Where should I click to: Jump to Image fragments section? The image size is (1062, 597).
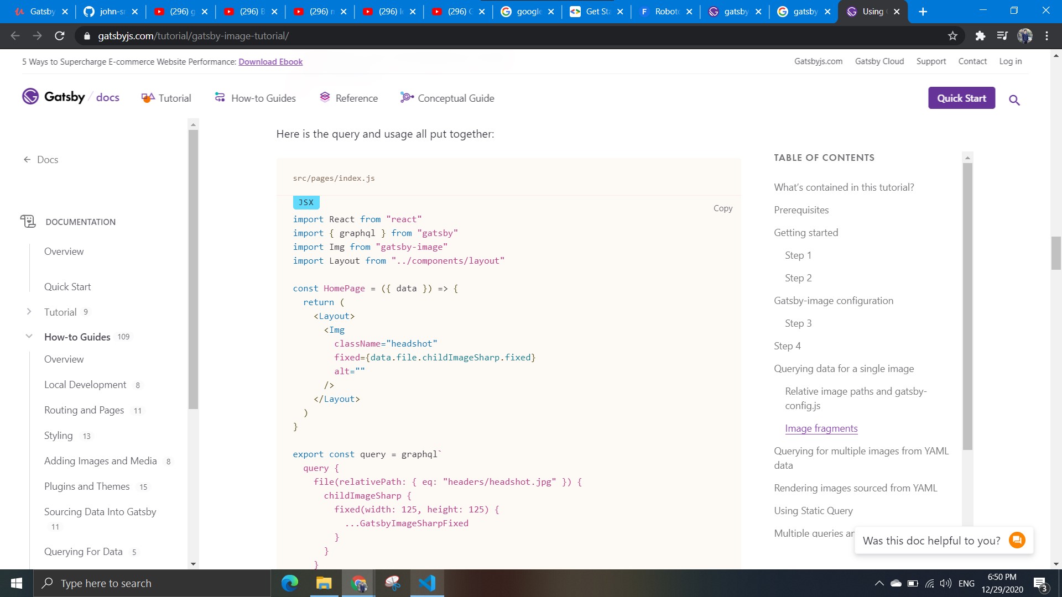[821, 428]
